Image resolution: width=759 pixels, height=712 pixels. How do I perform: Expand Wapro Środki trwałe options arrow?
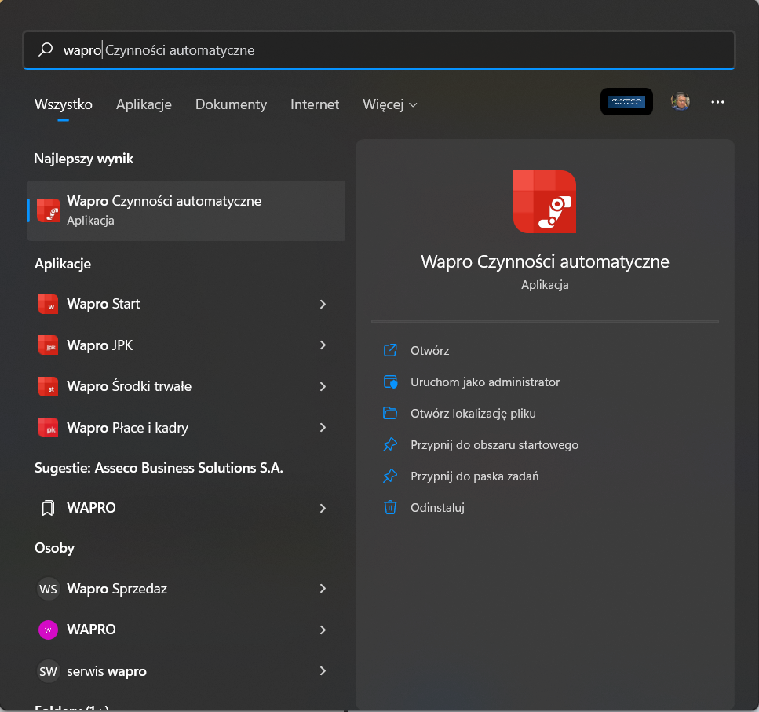point(323,386)
